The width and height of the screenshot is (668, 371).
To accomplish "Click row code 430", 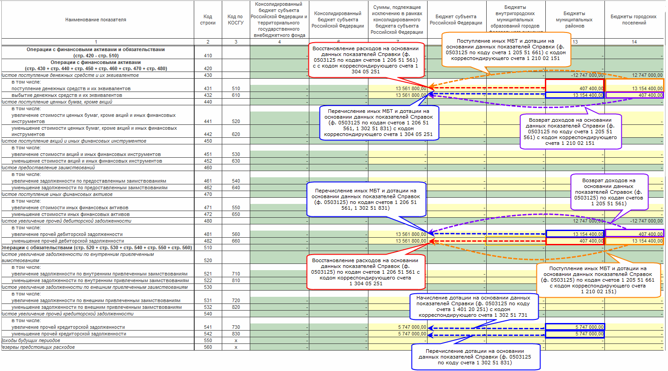I will coord(208,75).
